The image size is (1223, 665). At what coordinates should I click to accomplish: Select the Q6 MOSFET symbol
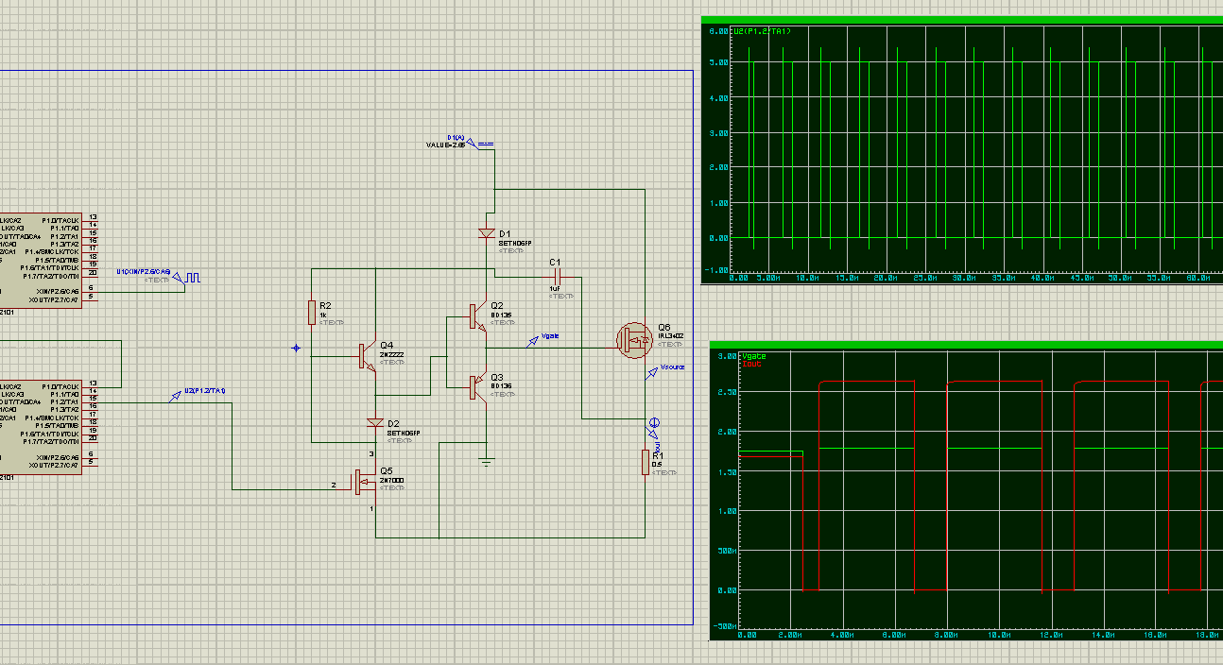pyautogui.click(x=633, y=340)
